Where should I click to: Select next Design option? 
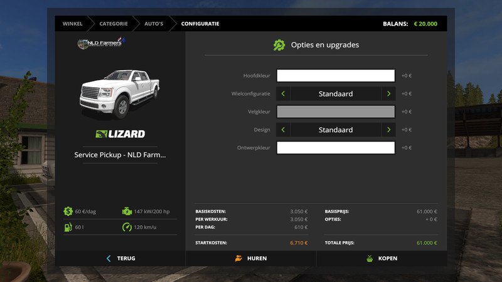(x=388, y=130)
